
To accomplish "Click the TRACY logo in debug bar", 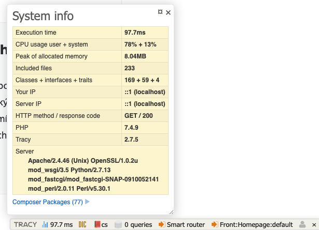I will tap(25, 224).
